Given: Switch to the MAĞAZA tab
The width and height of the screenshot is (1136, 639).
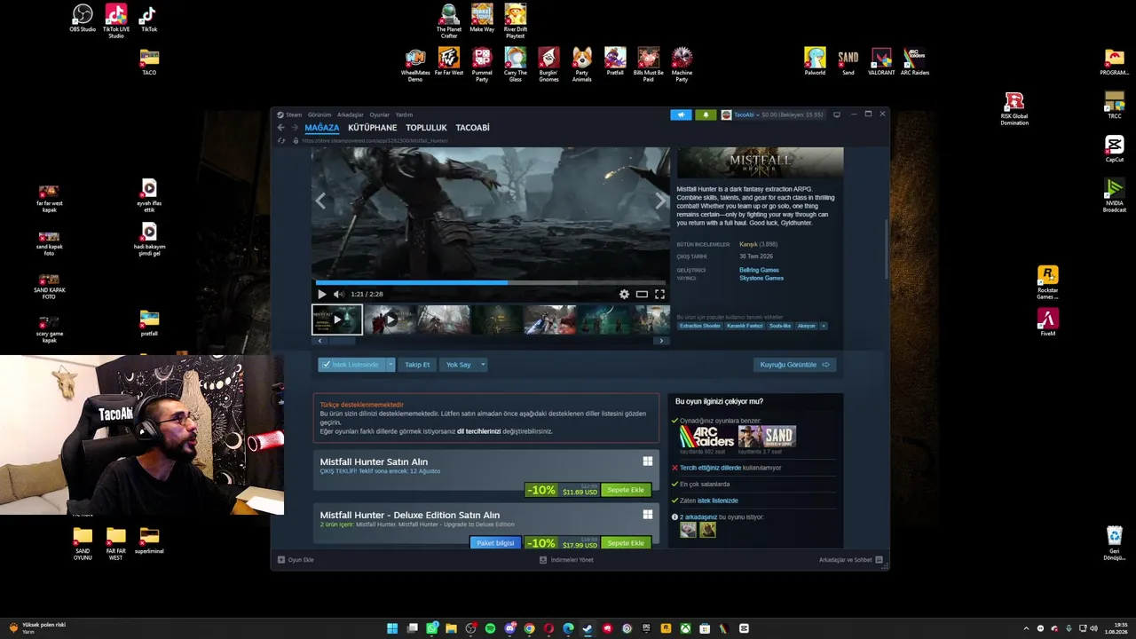Looking at the screenshot, I should click(x=322, y=128).
